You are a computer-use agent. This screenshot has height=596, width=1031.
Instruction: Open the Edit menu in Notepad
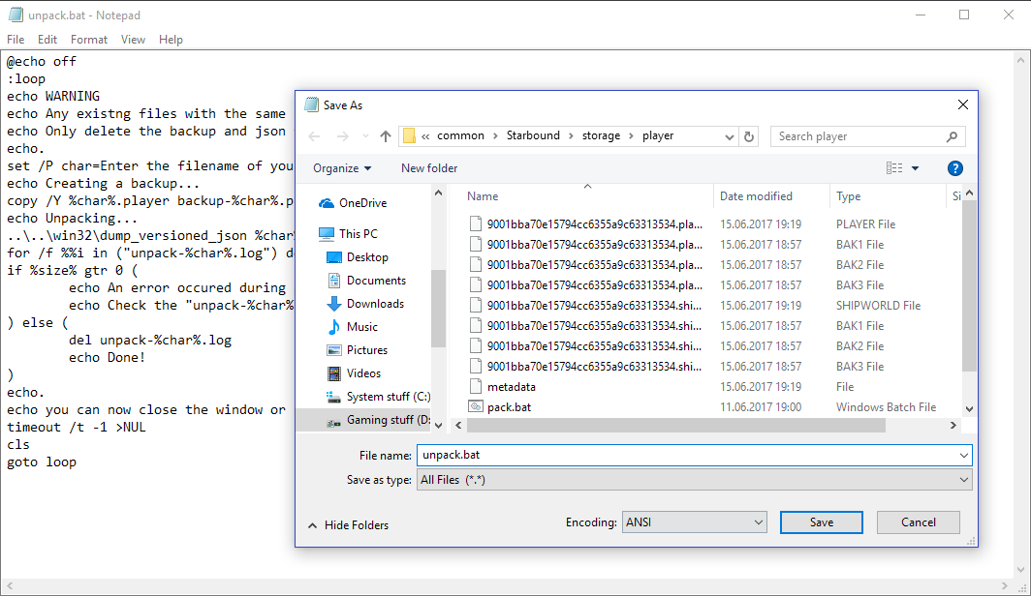[47, 40]
